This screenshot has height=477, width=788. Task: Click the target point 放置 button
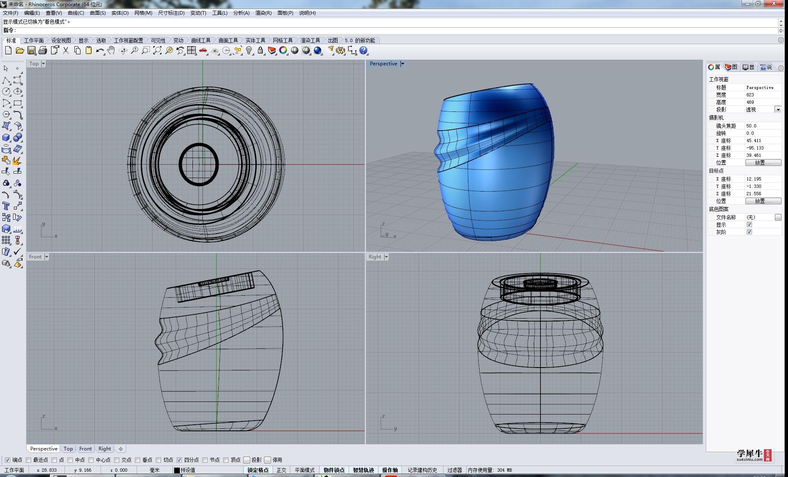pos(763,201)
